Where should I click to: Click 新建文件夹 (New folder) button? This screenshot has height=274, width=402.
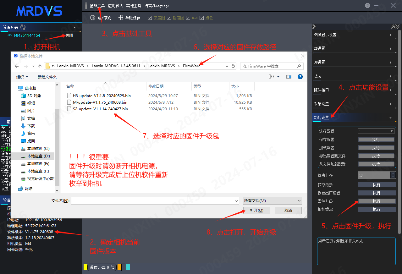coord(47,77)
